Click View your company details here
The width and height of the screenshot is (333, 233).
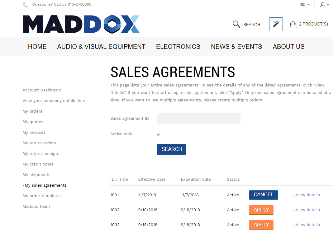55,101
